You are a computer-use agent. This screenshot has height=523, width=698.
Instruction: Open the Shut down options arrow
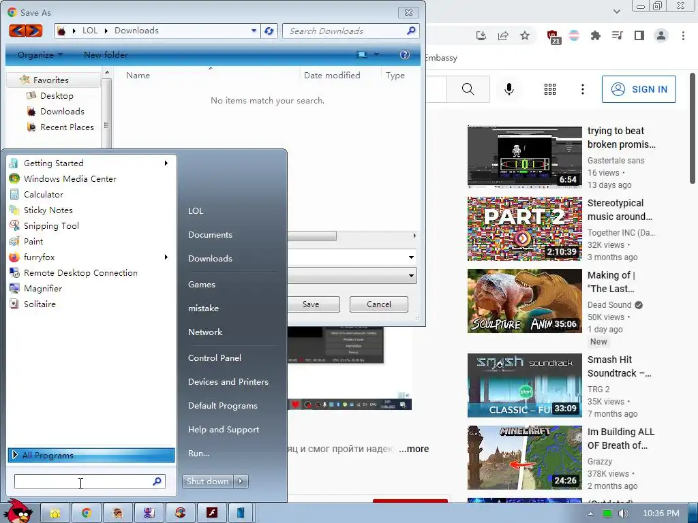tap(241, 481)
